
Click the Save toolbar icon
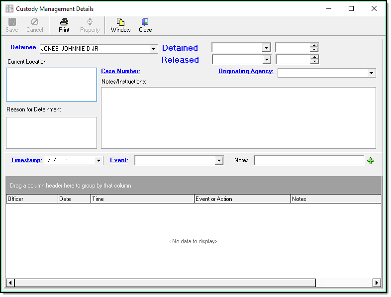coord(11,22)
